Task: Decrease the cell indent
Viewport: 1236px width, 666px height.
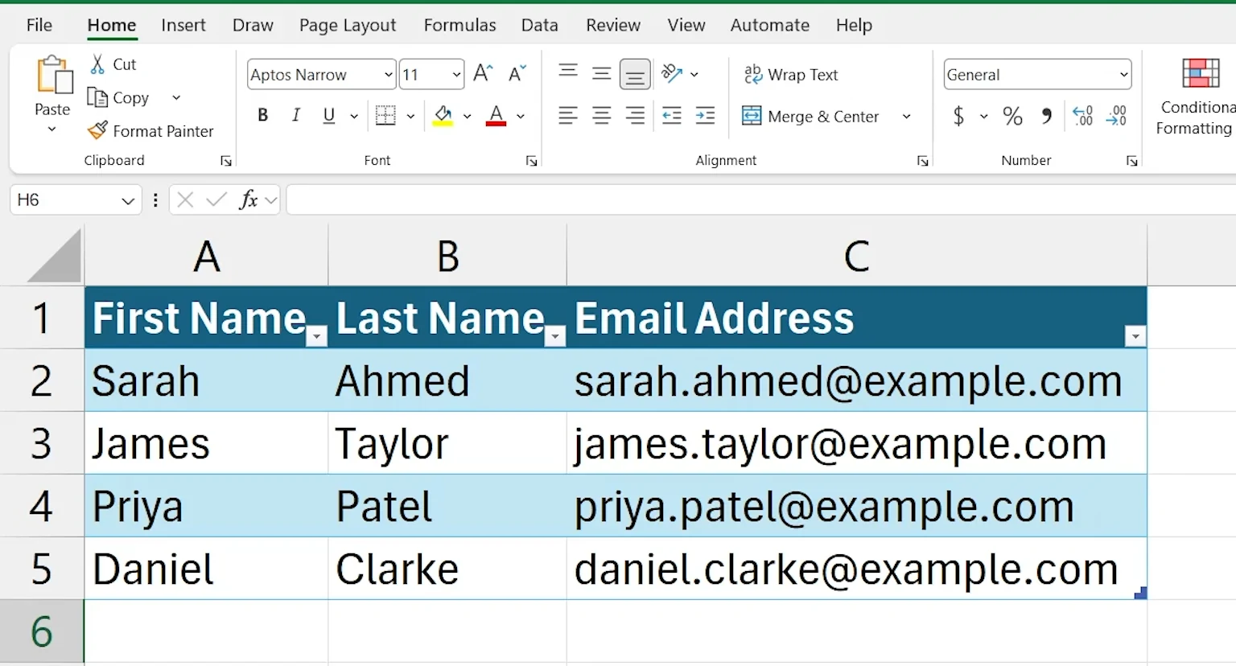Action: pyautogui.click(x=672, y=116)
